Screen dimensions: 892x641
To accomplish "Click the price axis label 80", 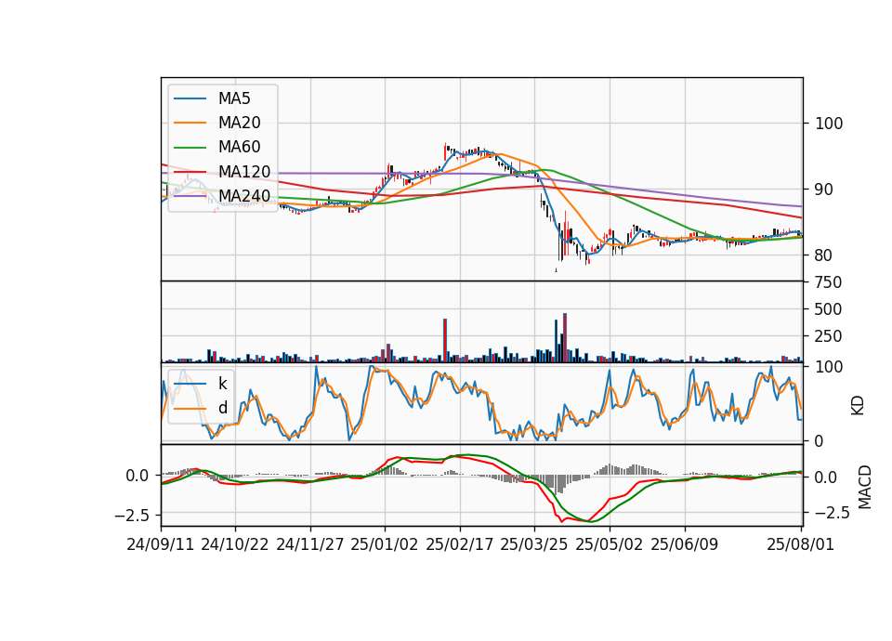I will pos(824,256).
